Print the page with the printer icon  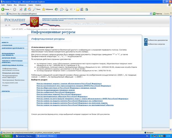[67, 9]
